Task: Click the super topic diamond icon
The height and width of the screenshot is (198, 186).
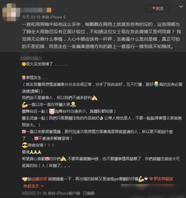Action: (151, 179)
